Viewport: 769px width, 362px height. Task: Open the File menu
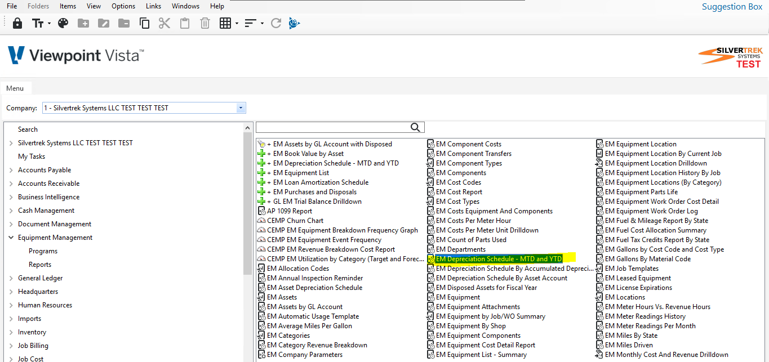[12, 6]
